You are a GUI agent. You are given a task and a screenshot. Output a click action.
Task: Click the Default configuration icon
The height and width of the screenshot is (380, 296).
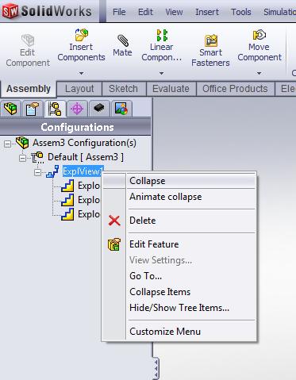pyautogui.click(x=37, y=157)
